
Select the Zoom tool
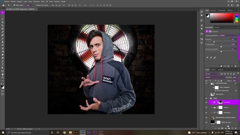point(3,78)
